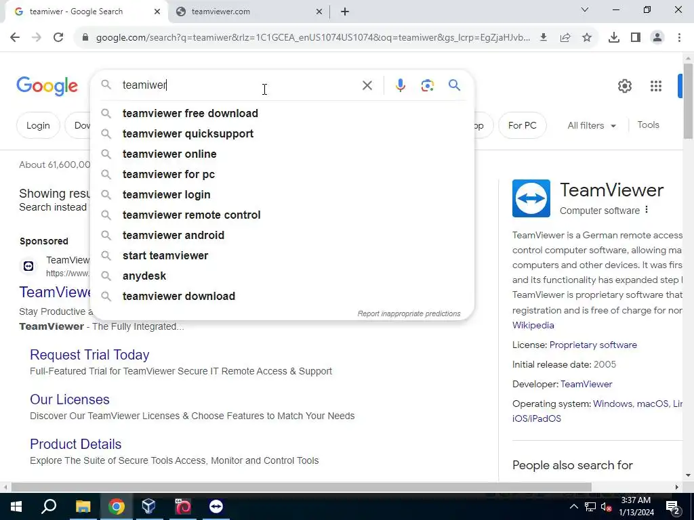Open Windows taskbar search

49,506
